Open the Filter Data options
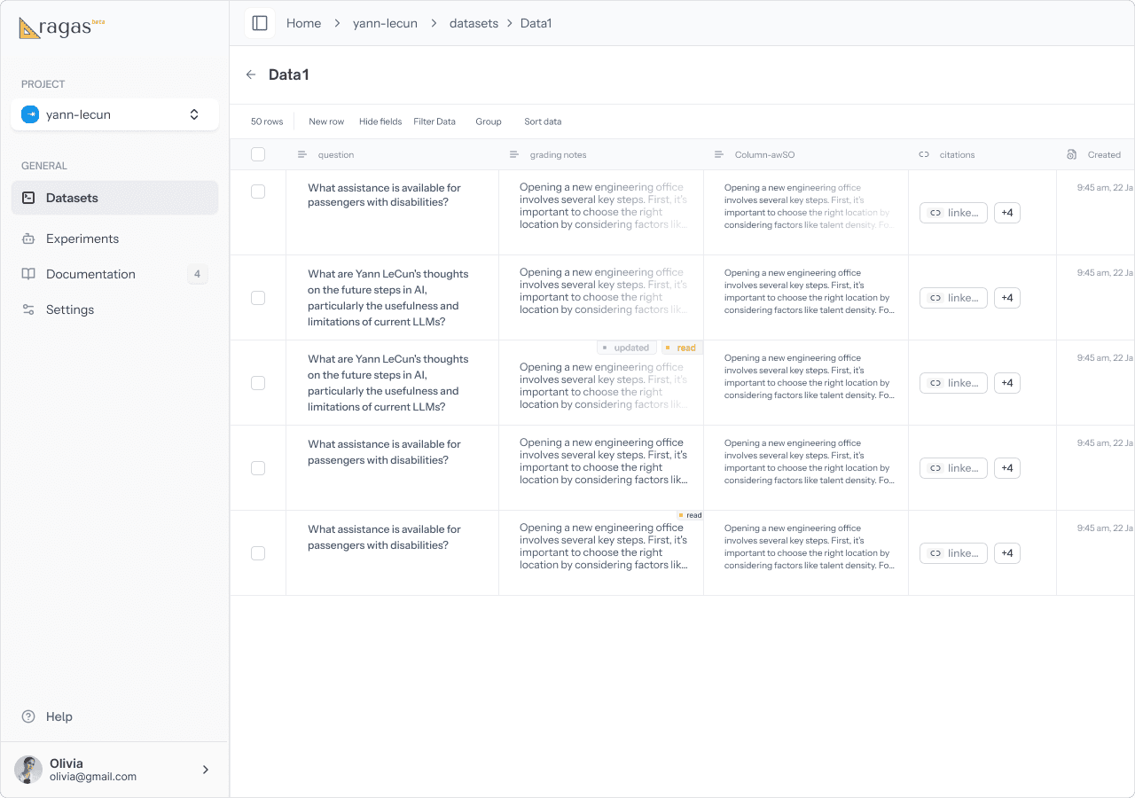The height and width of the screenshot is (798, 1135). (434, 121)
